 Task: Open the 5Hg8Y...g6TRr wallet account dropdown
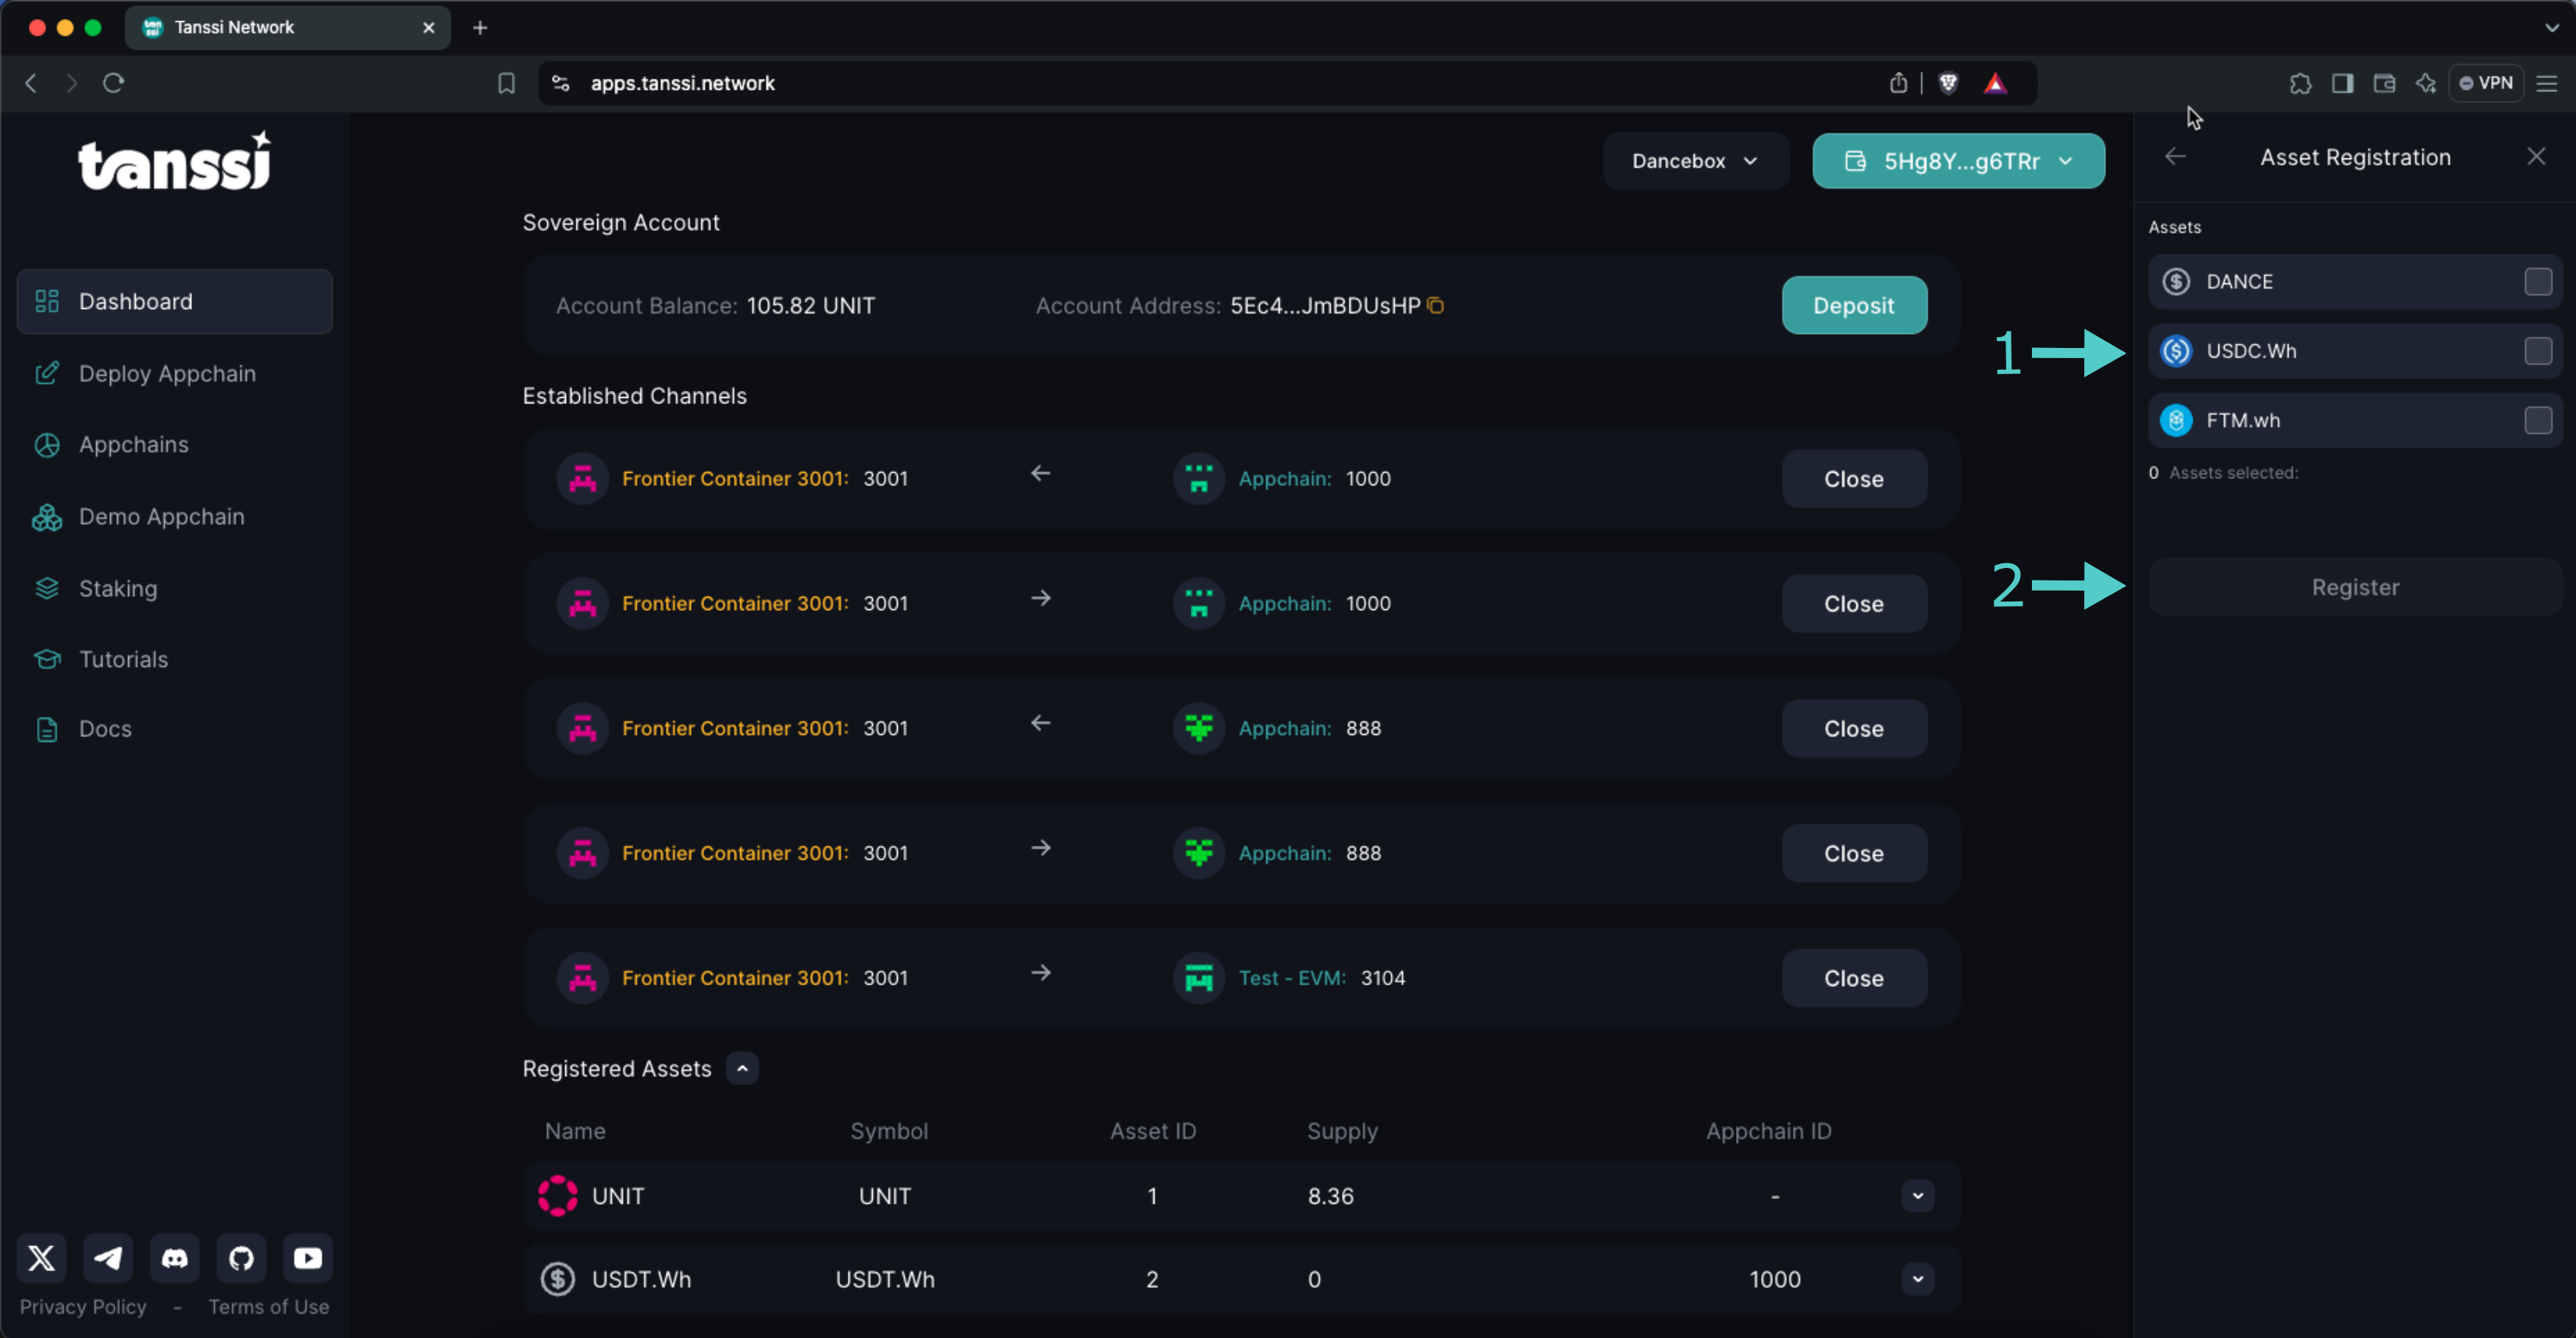pos(1958,161)
